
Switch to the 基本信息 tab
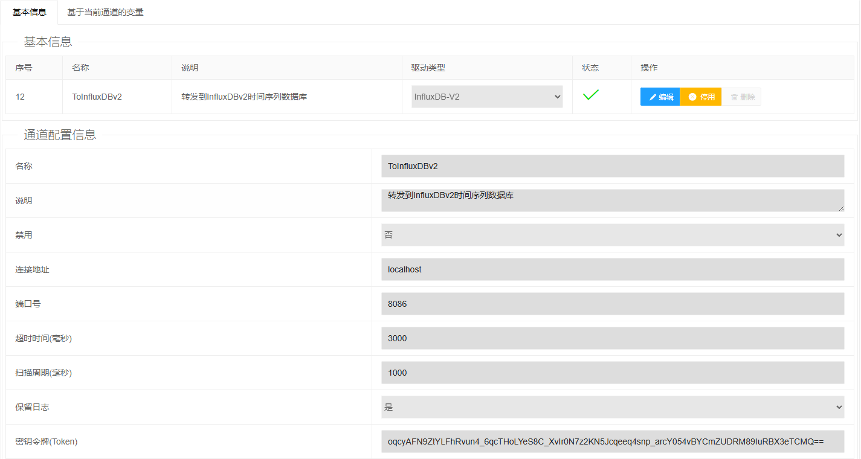tap(29, 12)
